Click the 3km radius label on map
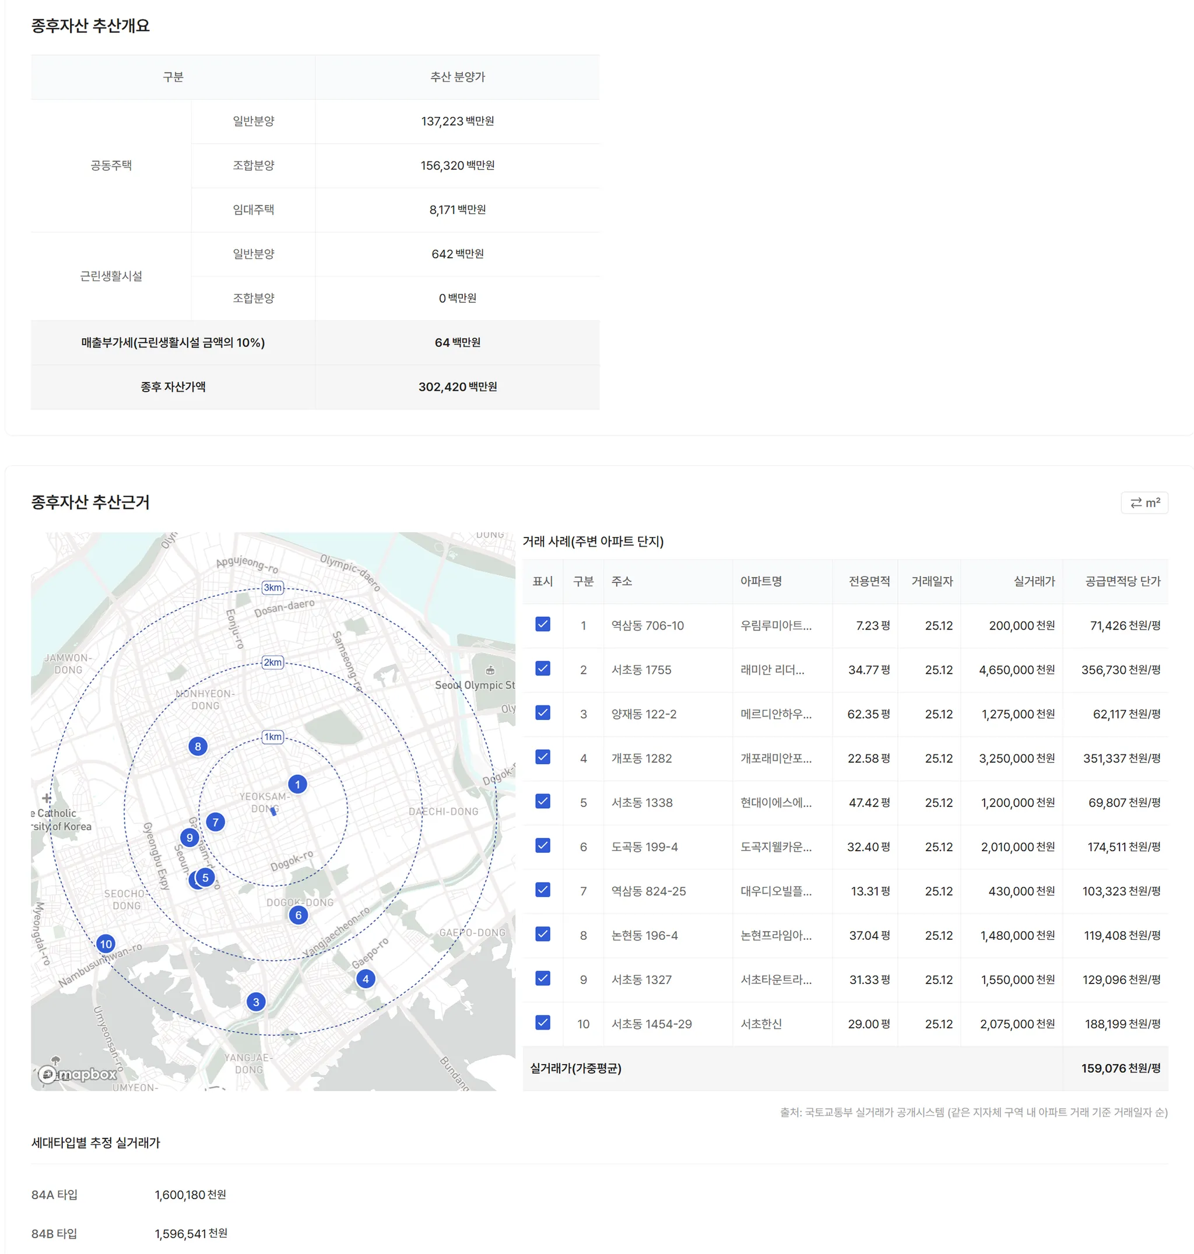The image size is (1194, 1254). (273, 587)
